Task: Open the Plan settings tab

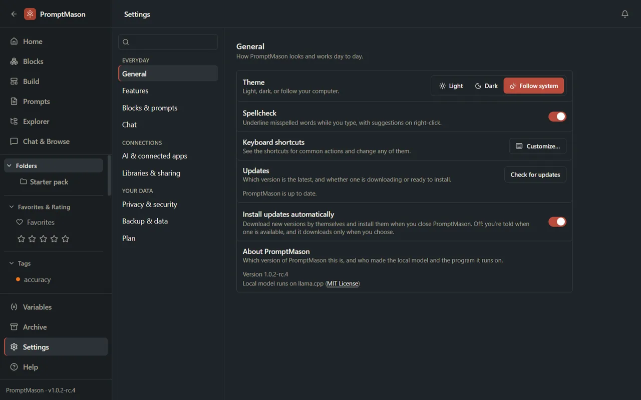Action: click(168, 238)
